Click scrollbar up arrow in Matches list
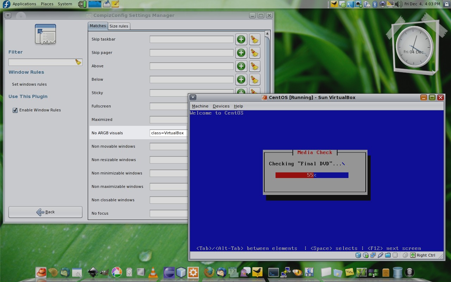The width and height of the screenshot is (451, 282). tap(267, 33)
